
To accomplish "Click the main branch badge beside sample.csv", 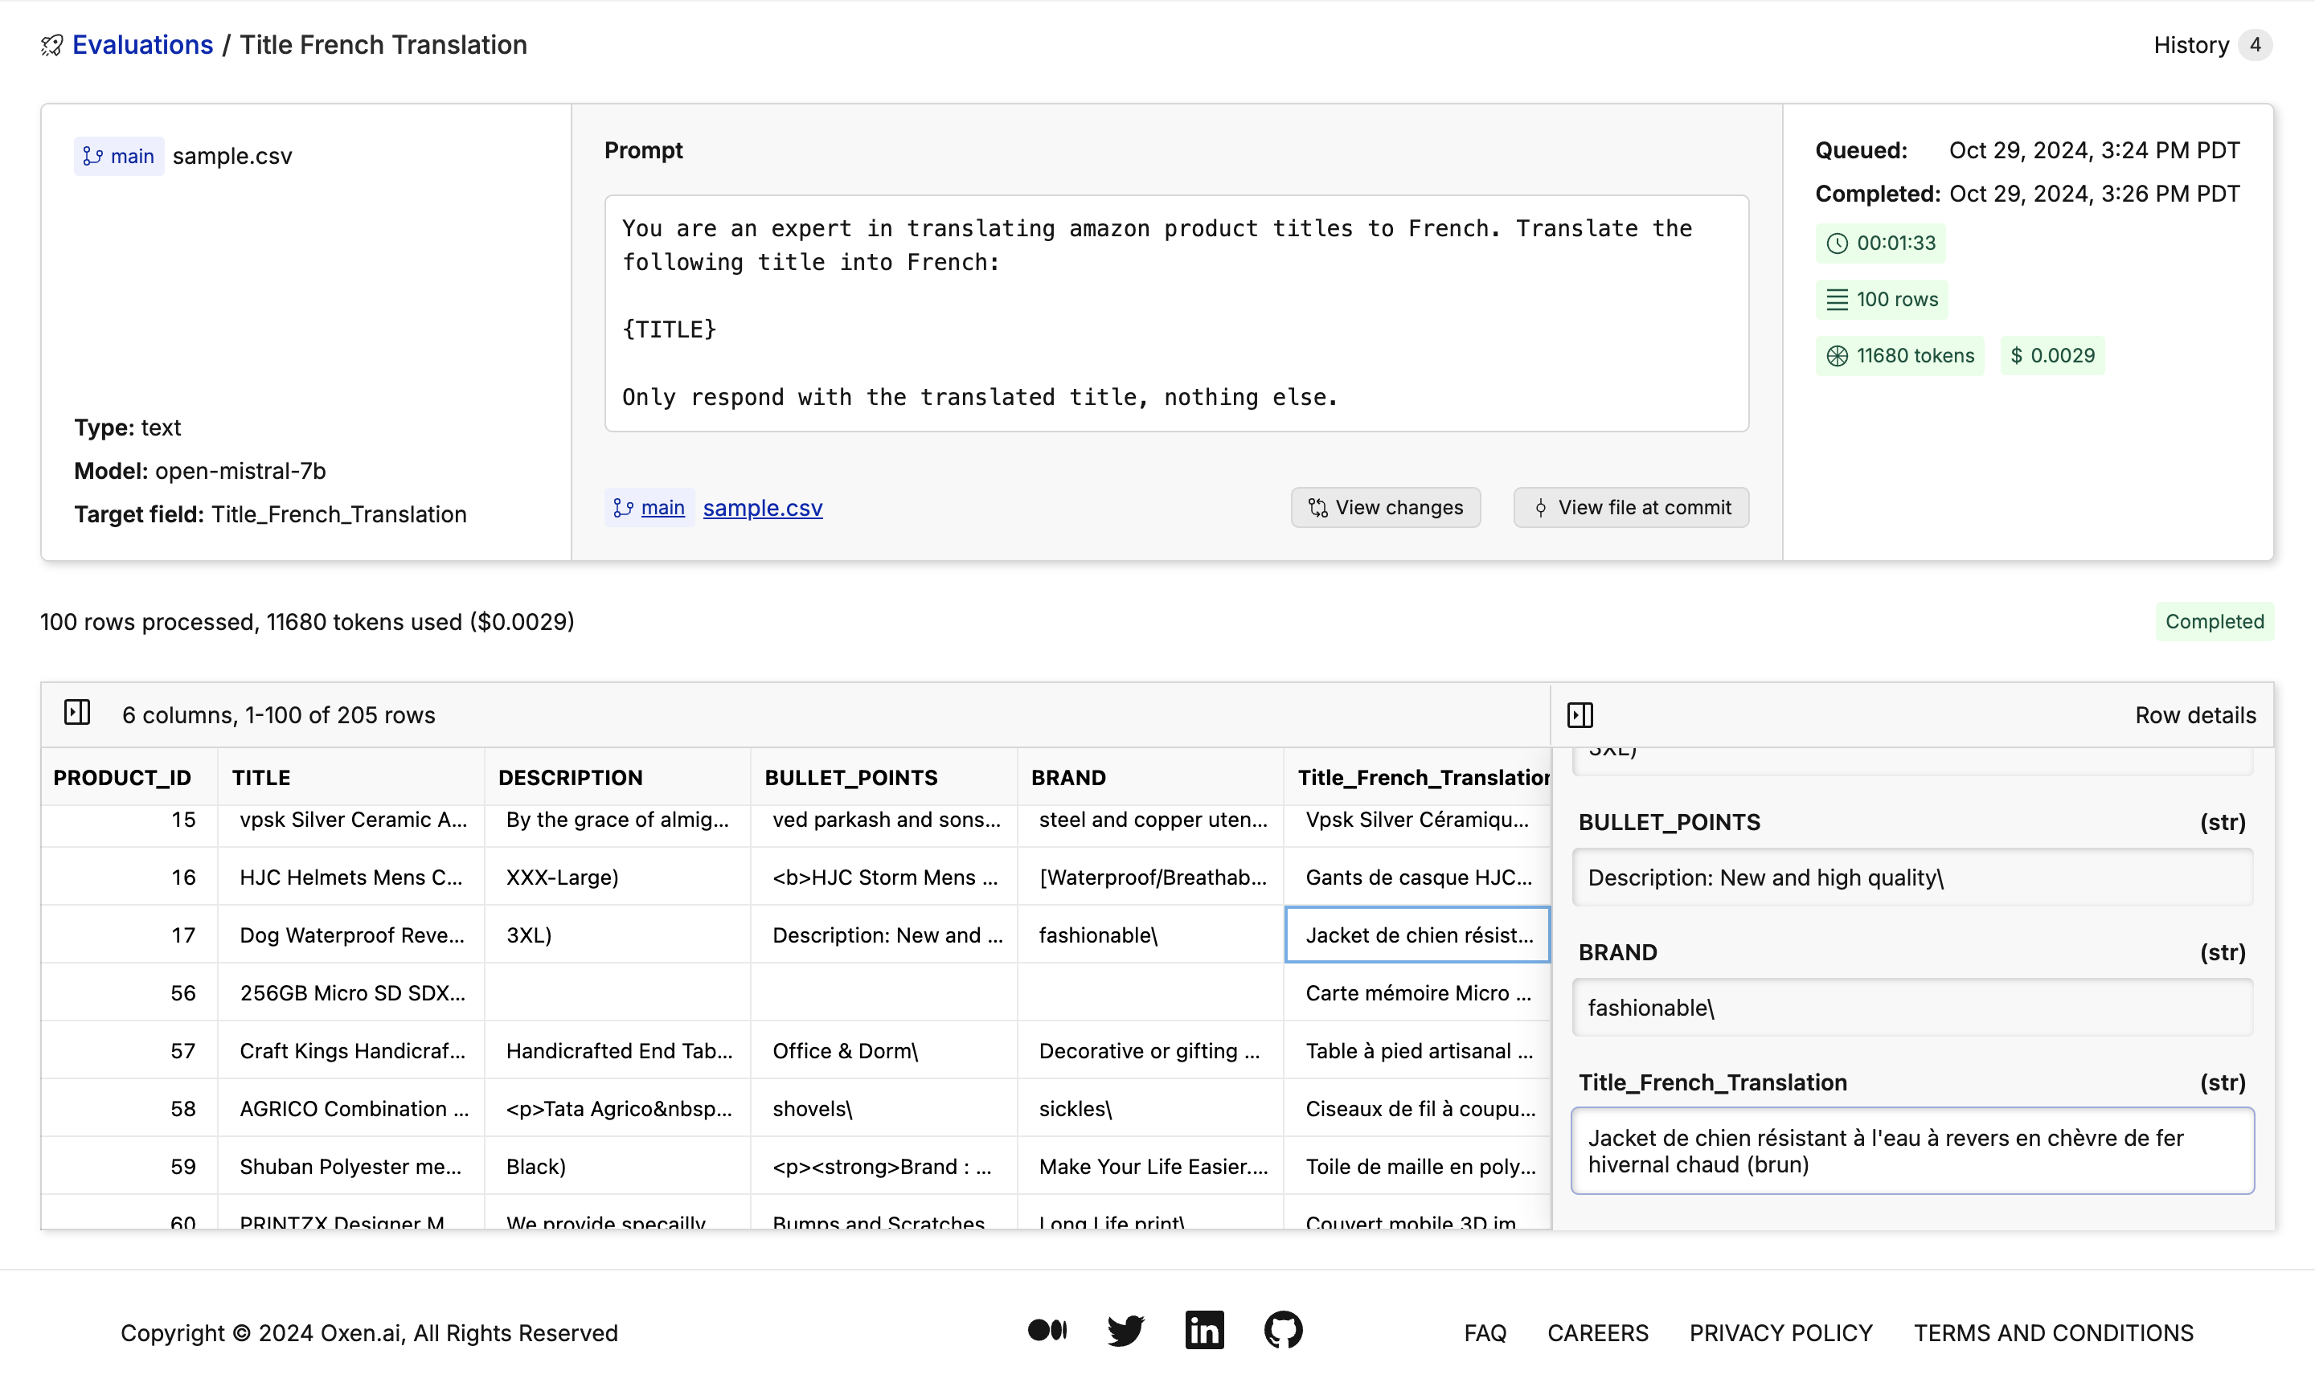I will (118, 156).
